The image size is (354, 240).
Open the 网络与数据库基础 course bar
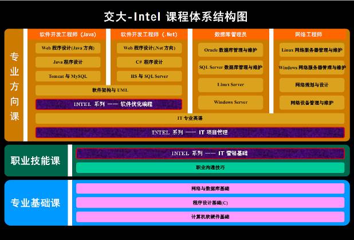tap(210, 188)
